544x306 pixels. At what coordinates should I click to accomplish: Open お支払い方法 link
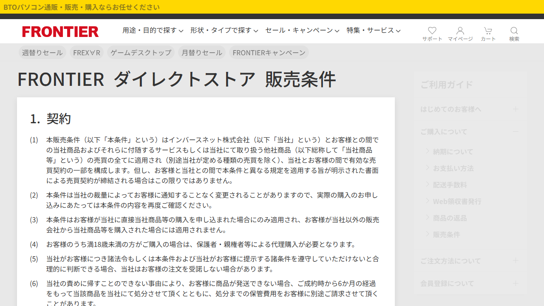tap(453, 168)
